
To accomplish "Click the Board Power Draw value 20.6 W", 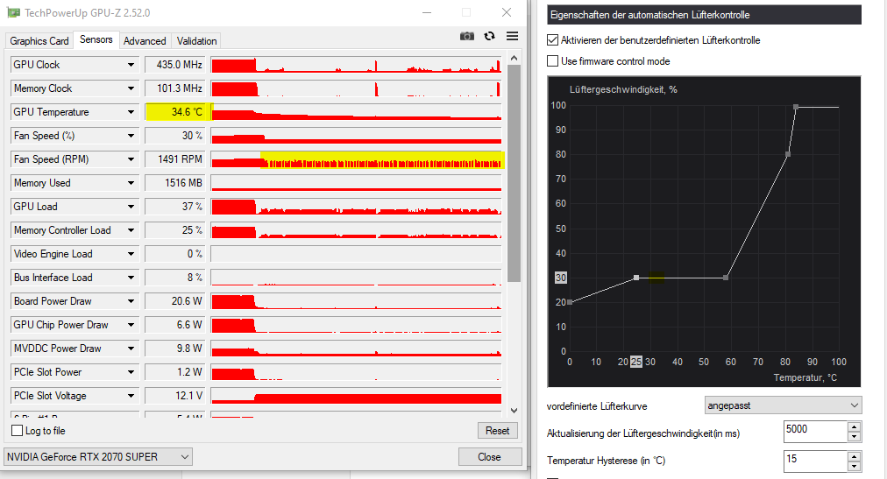I will point(176,301).
